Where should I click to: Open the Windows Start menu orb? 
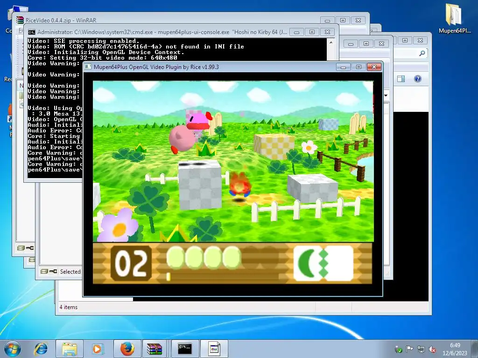[12, 349]
